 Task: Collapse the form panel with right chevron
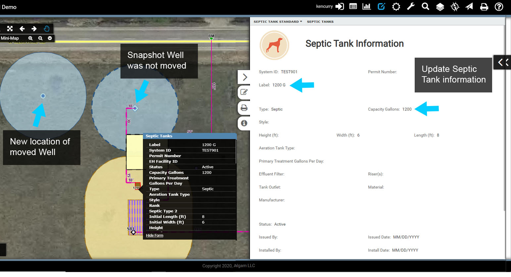(245, 77)
